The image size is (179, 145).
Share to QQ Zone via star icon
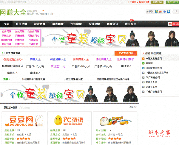coord(157,12)
